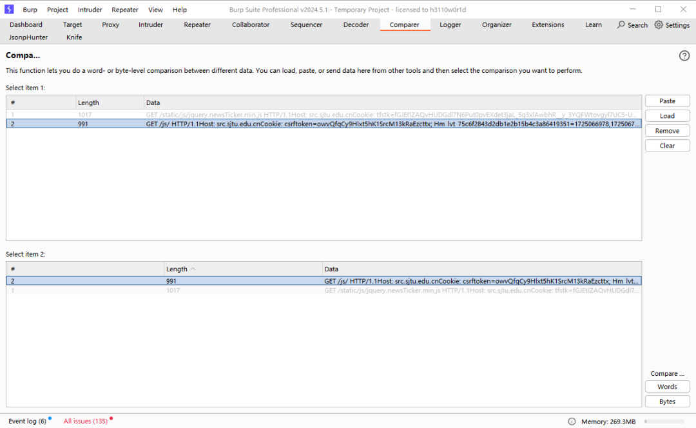Image resolution: width=696 pixels, height=428 pixels.
Task: Switch to the Collaborator tab
Action: pos(250,25)
